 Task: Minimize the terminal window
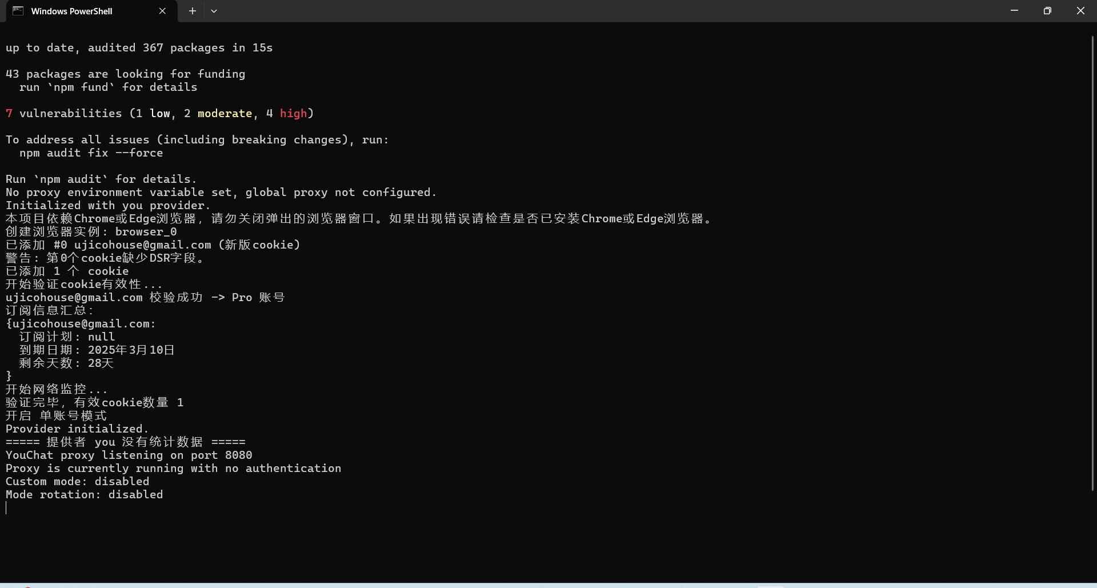pyautogui.click(x=1014, y=11)
